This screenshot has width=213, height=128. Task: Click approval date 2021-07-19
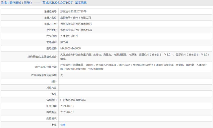click(x=67, y=106)
